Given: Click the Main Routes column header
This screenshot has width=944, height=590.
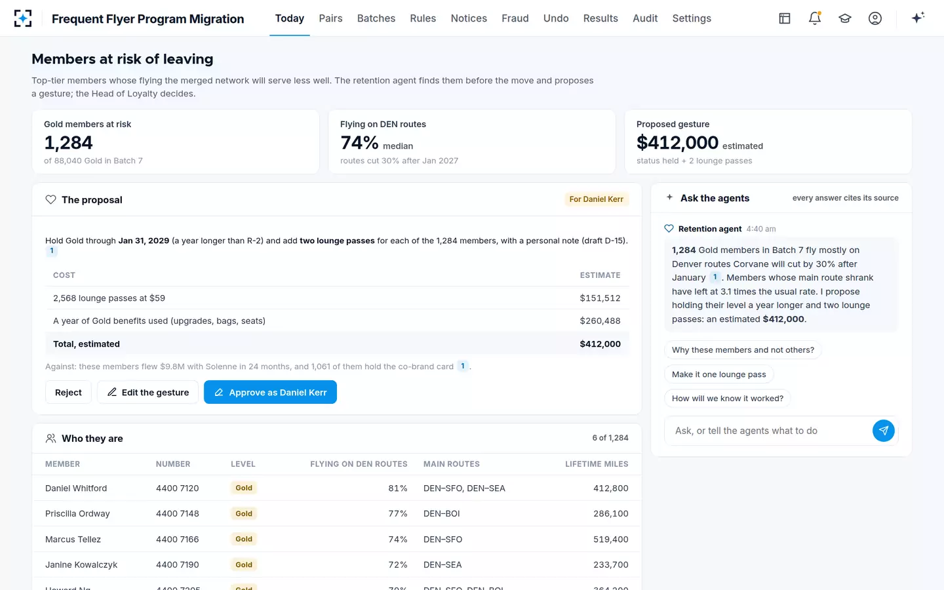Looking at the screenshot, I should 452,464.
